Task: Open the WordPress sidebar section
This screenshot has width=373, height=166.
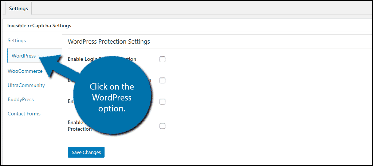Action: tap(24, 56)
